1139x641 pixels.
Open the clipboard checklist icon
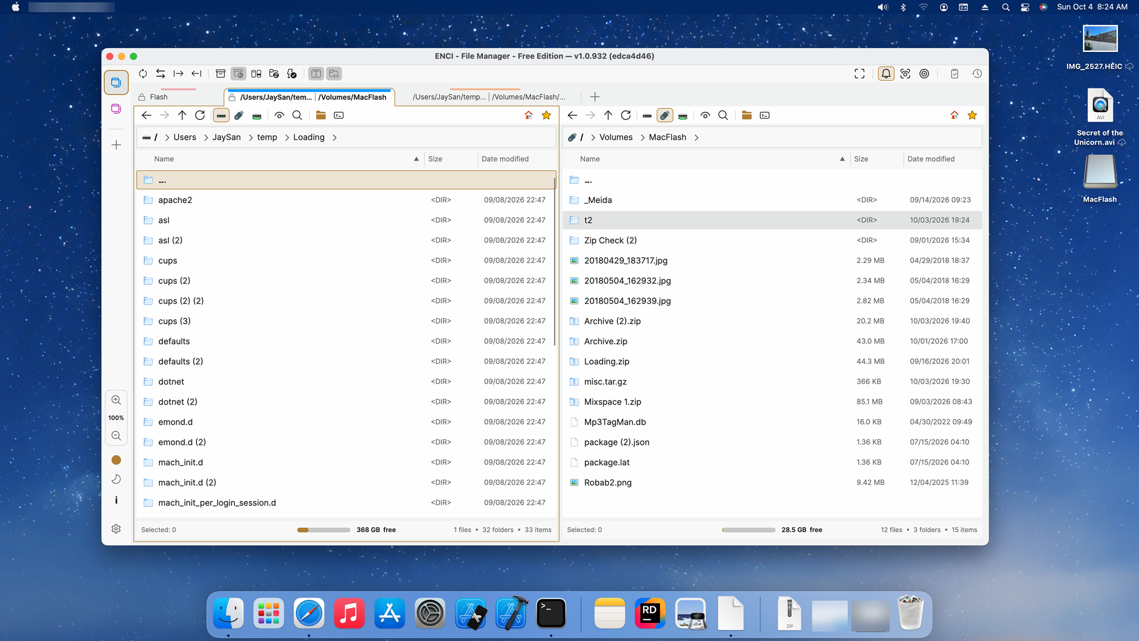[x=954, y=74]
